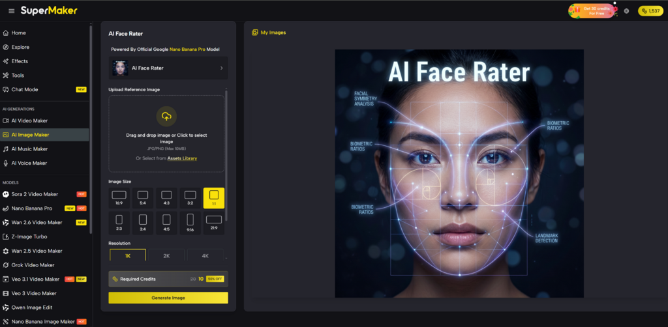This screenshot has width=668, height=327.
Task: Select the 16:9 image size
Action: [119, 197]
